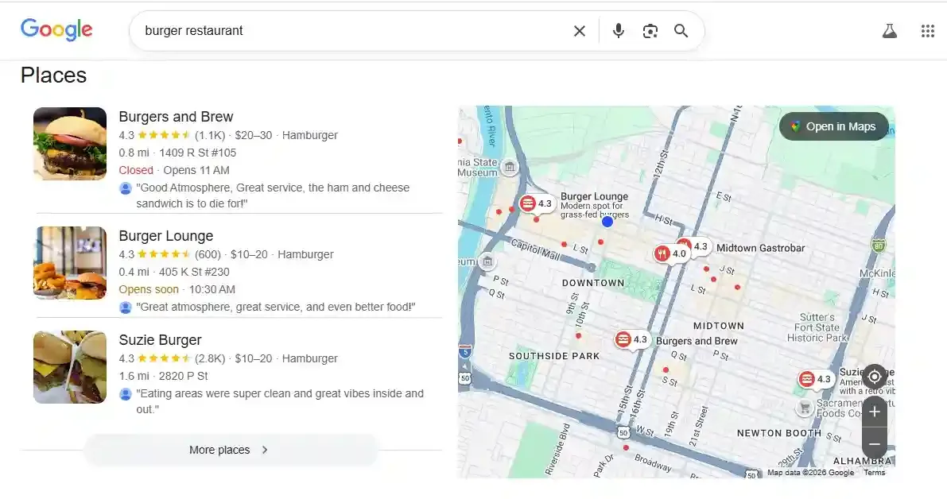
Task: Start a voice search with the microphone icon
Action: click(618, 30)
